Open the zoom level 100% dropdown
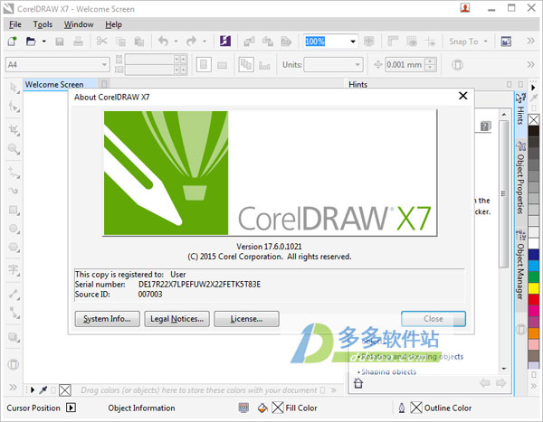Image resolution: width=543 pixels, height=422 pixels. tap(353, 42)
